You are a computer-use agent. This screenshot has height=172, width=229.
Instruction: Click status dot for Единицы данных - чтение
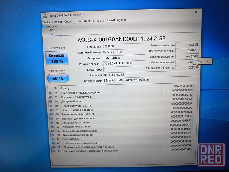[51, 114]
